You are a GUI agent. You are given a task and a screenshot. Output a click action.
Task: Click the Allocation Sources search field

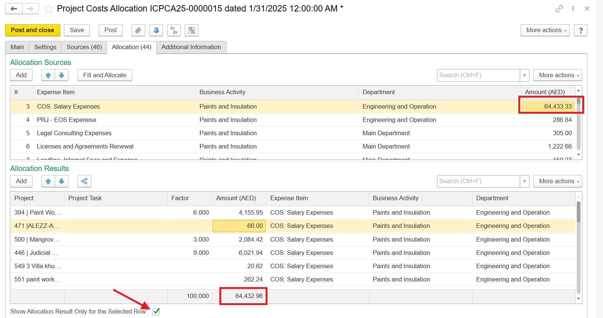pos(478,75)
